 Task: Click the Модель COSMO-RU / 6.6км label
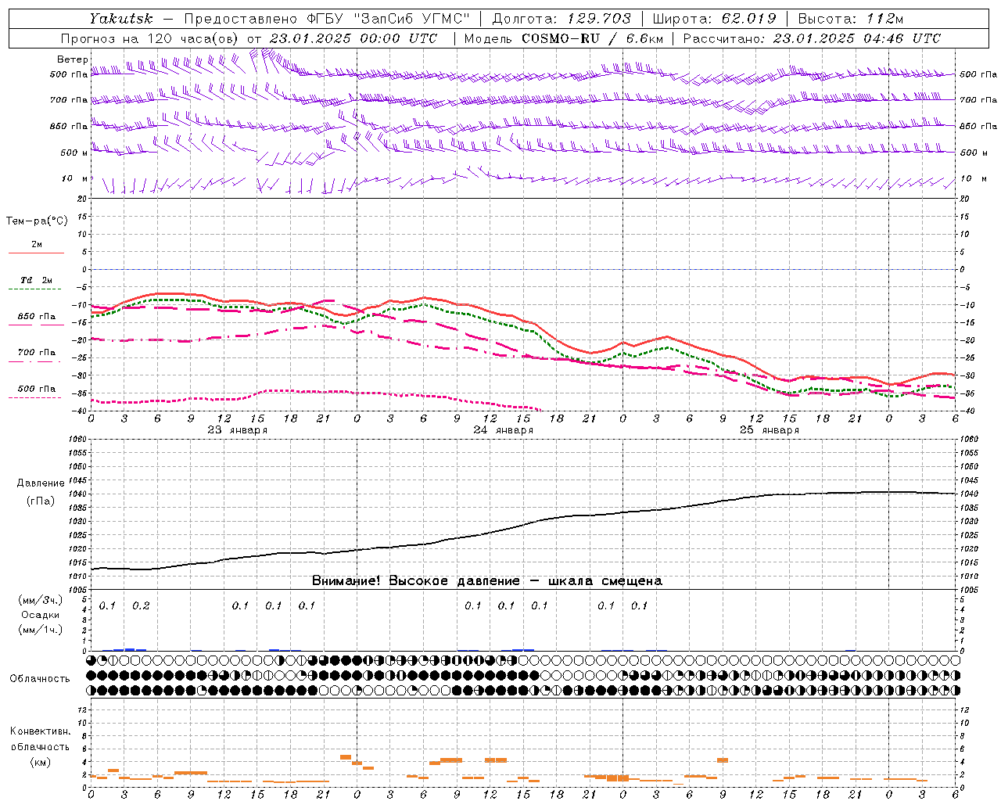[564, 38]
